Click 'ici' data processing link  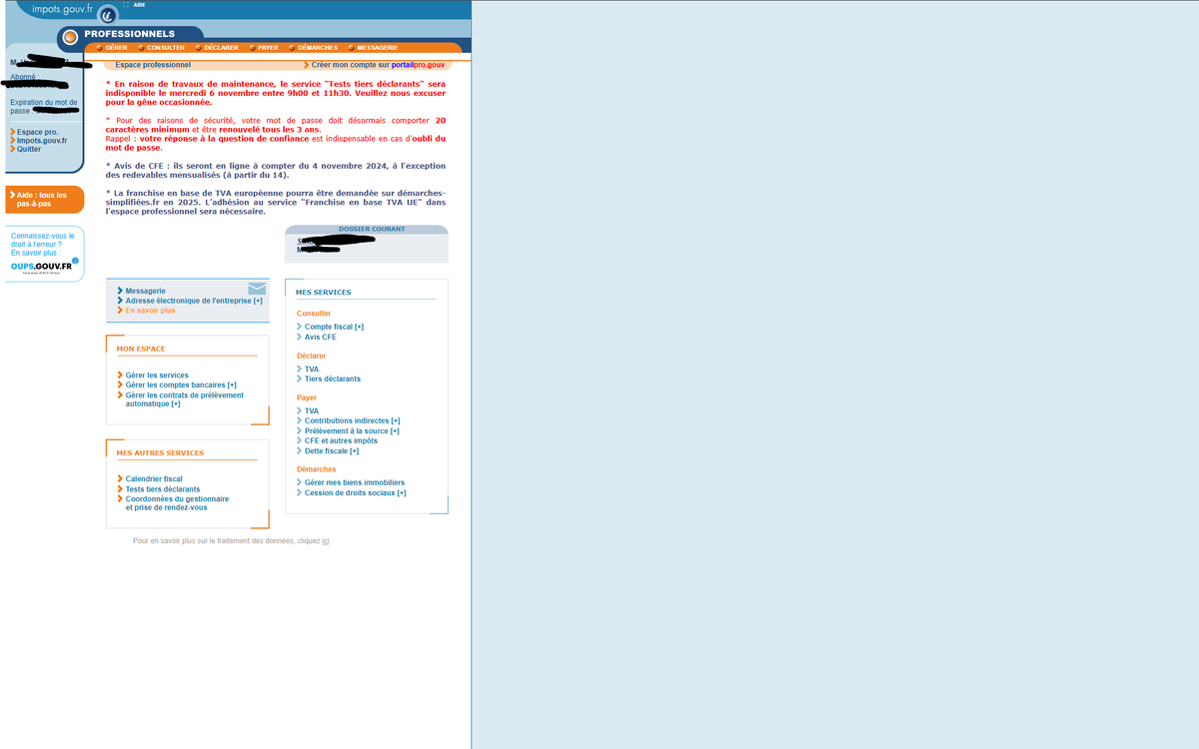[326, 541]
